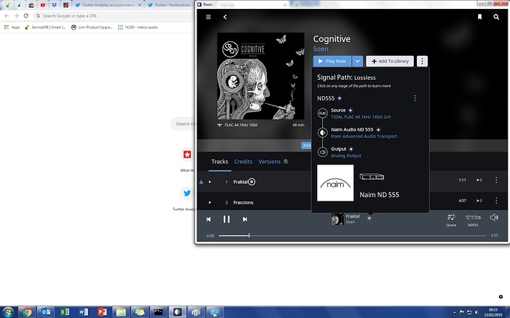Image resolution: width=510 pixels, height=318 pixels.
Task: Click the Twitter shortcut tile in Chrome
Action: (x=187, y=193)
